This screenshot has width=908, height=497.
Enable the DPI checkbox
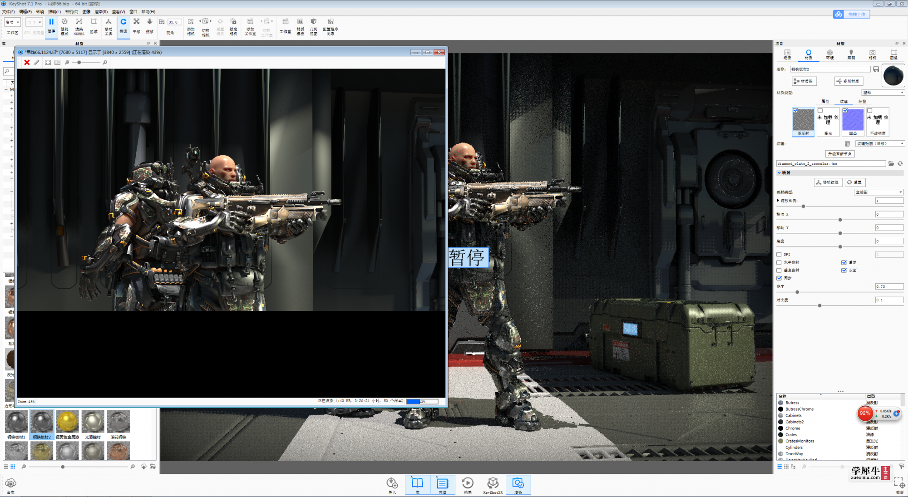pyautogui.click(x=779, y=255)
